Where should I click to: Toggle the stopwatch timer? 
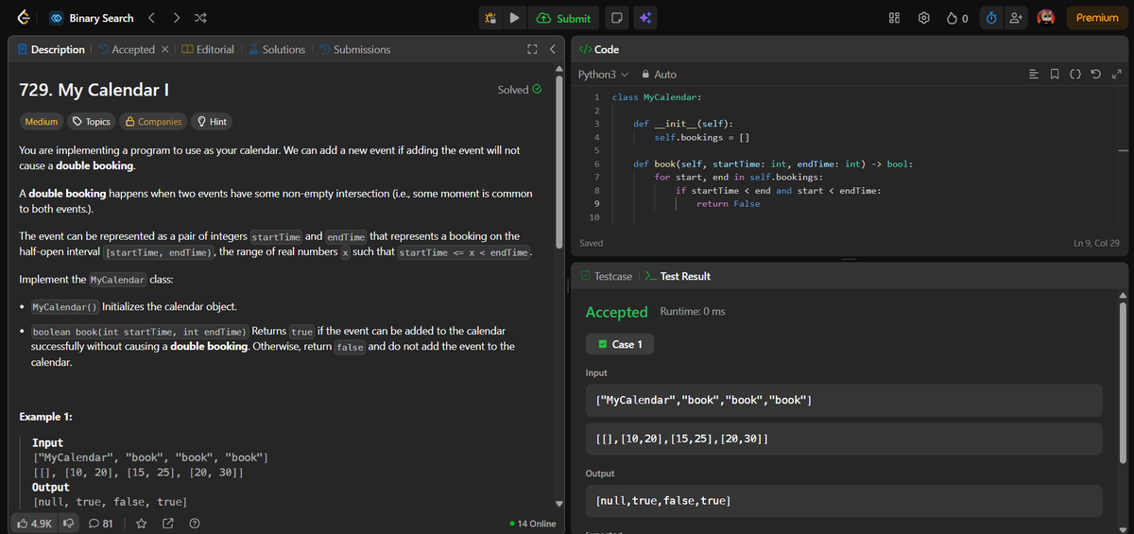[x=990, y=18]
